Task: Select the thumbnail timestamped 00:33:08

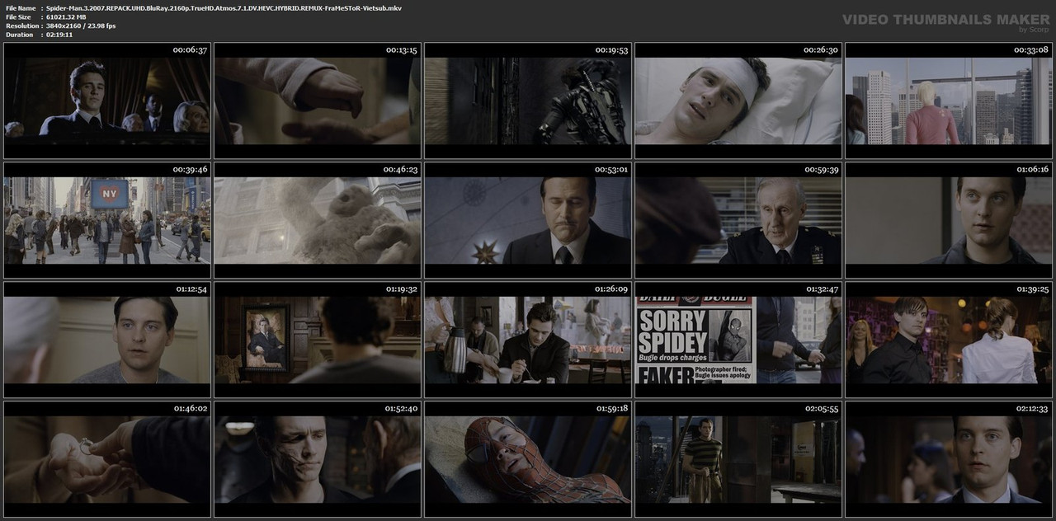Action: 949,101
